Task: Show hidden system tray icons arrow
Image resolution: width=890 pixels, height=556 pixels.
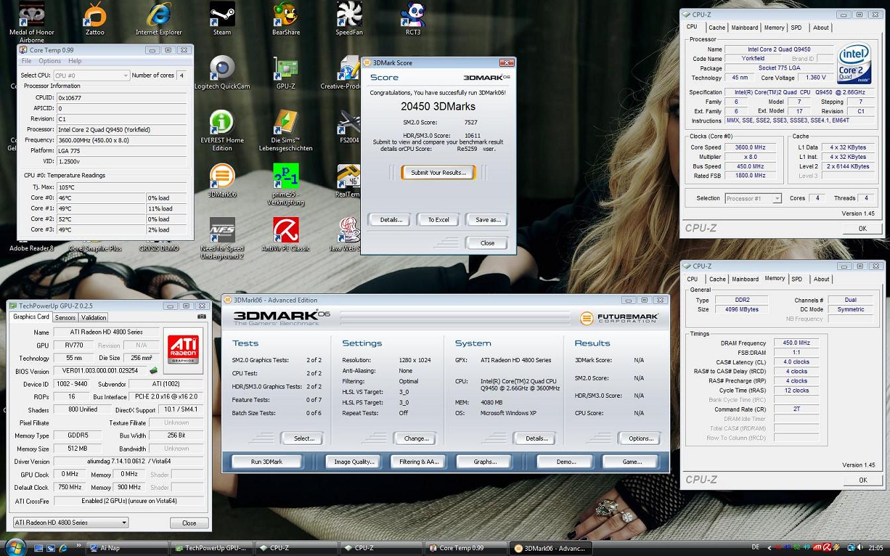Action: click(x=771, y=548)
